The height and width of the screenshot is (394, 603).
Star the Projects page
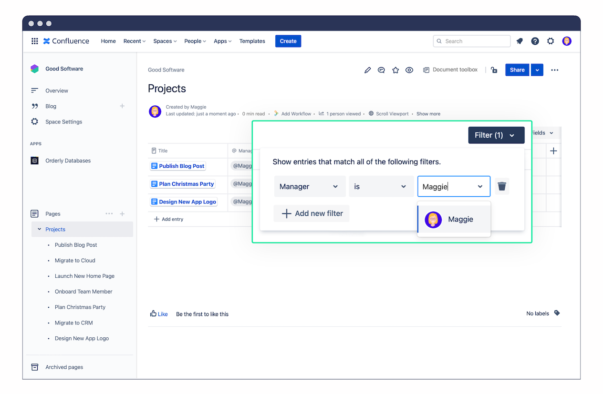click(x=395, y=70)
